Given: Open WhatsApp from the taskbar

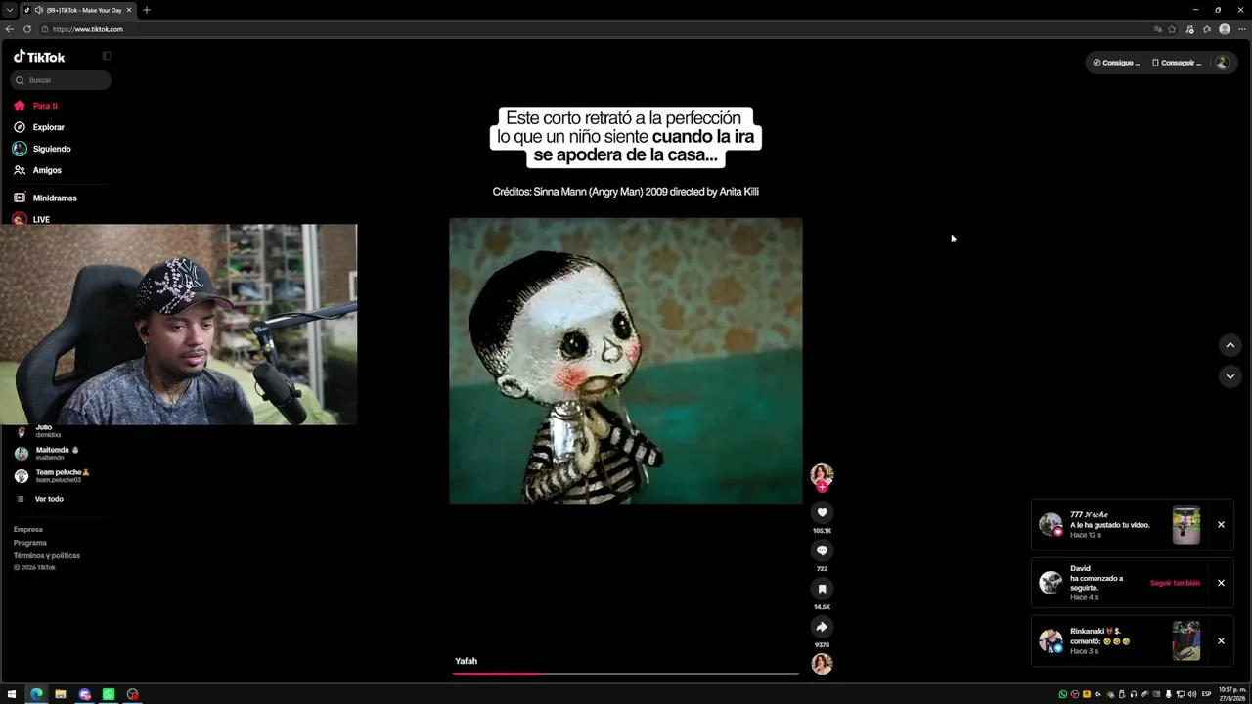Looking at the screenshot, I should [x=109, y=694].
